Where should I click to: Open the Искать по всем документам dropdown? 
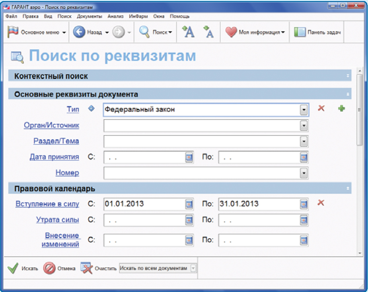click(193, 269)
